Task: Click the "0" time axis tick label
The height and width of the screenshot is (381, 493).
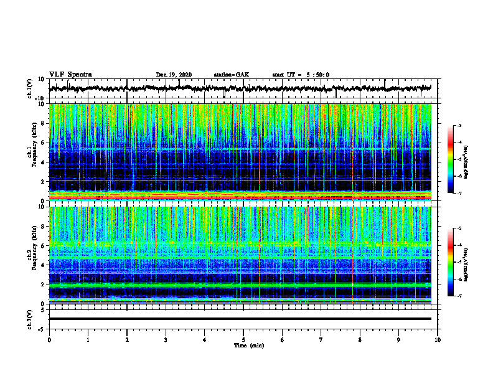Action: tap(49, 340)
